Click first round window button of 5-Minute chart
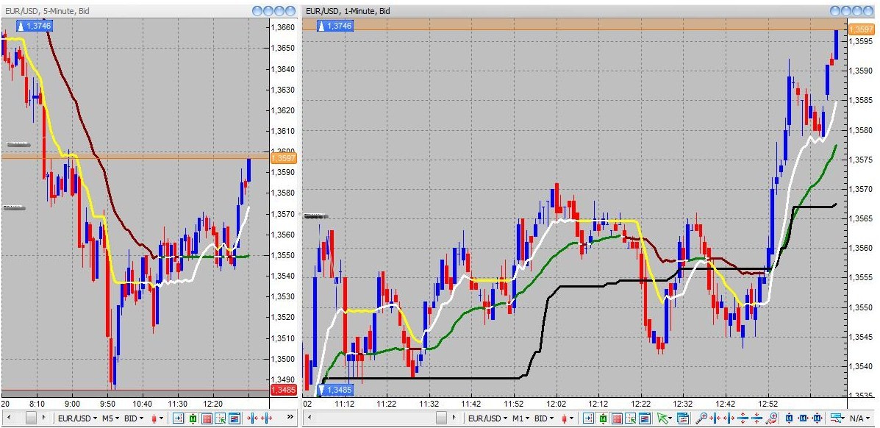Image resolution: width=880 pixels, height=428 pixels. (258, 11)
